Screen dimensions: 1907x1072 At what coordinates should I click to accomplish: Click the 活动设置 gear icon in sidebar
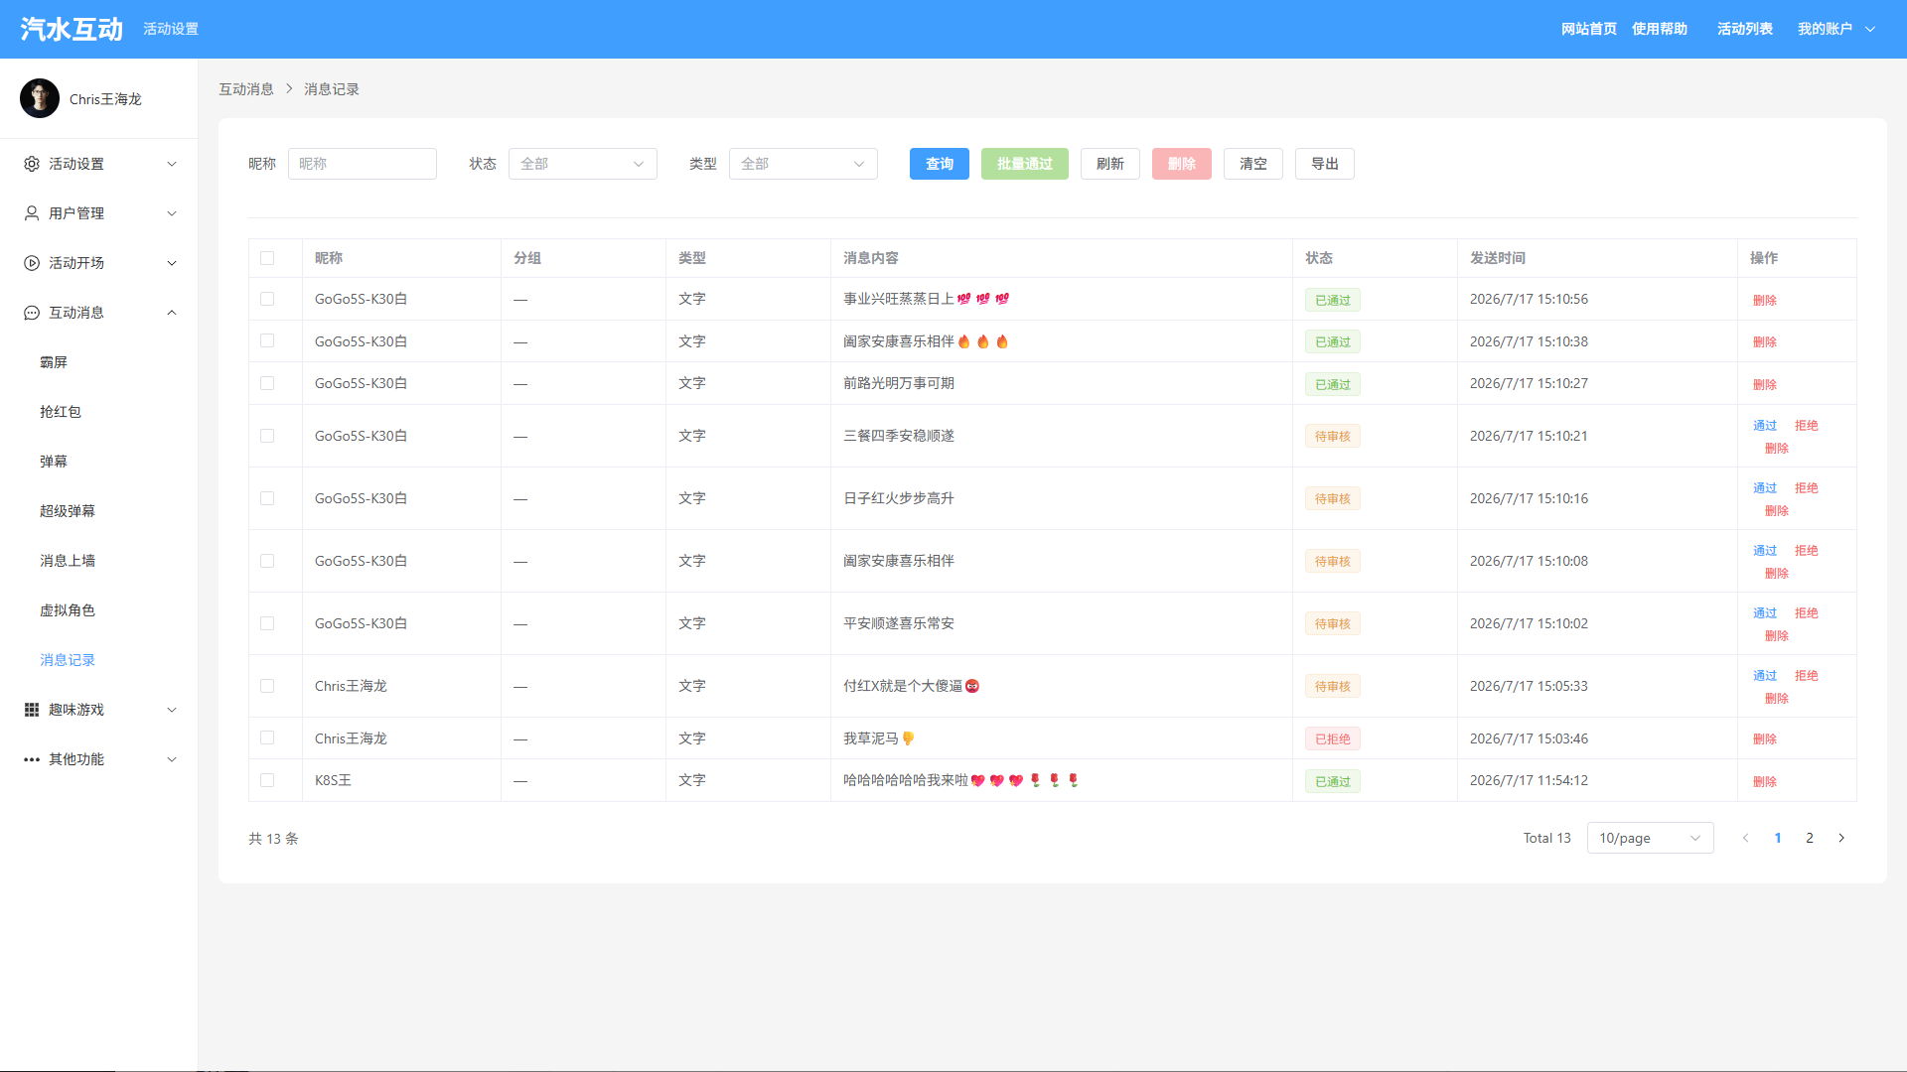pyautogui.click(x=32, y=164)
